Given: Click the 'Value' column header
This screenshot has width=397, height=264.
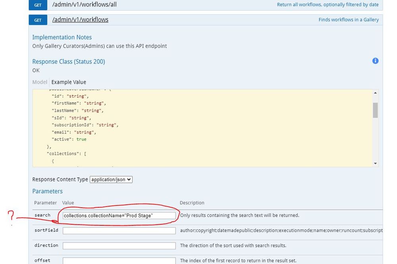Looking at the screenshot, I should [68, 203].
